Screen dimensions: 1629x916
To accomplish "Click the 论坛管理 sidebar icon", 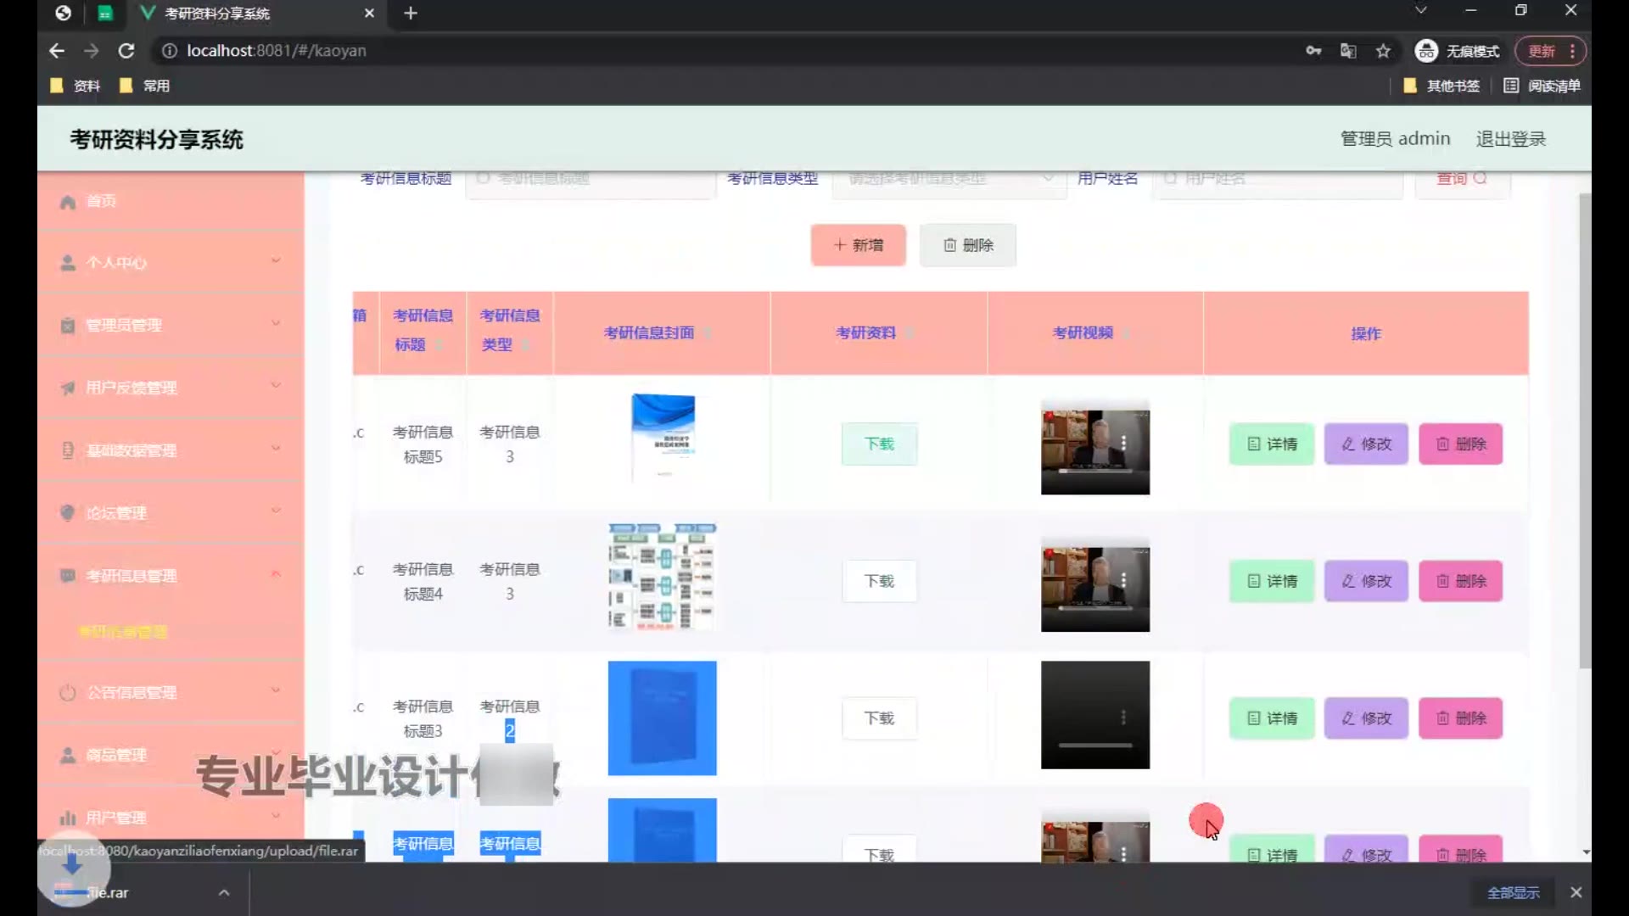I will [x=68, y=513].
